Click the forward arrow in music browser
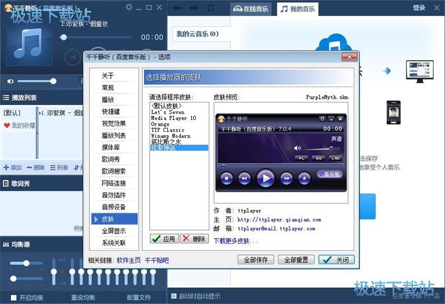 [x=194, y=8]
